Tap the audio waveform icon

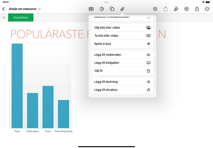click(x=148, y=44)
